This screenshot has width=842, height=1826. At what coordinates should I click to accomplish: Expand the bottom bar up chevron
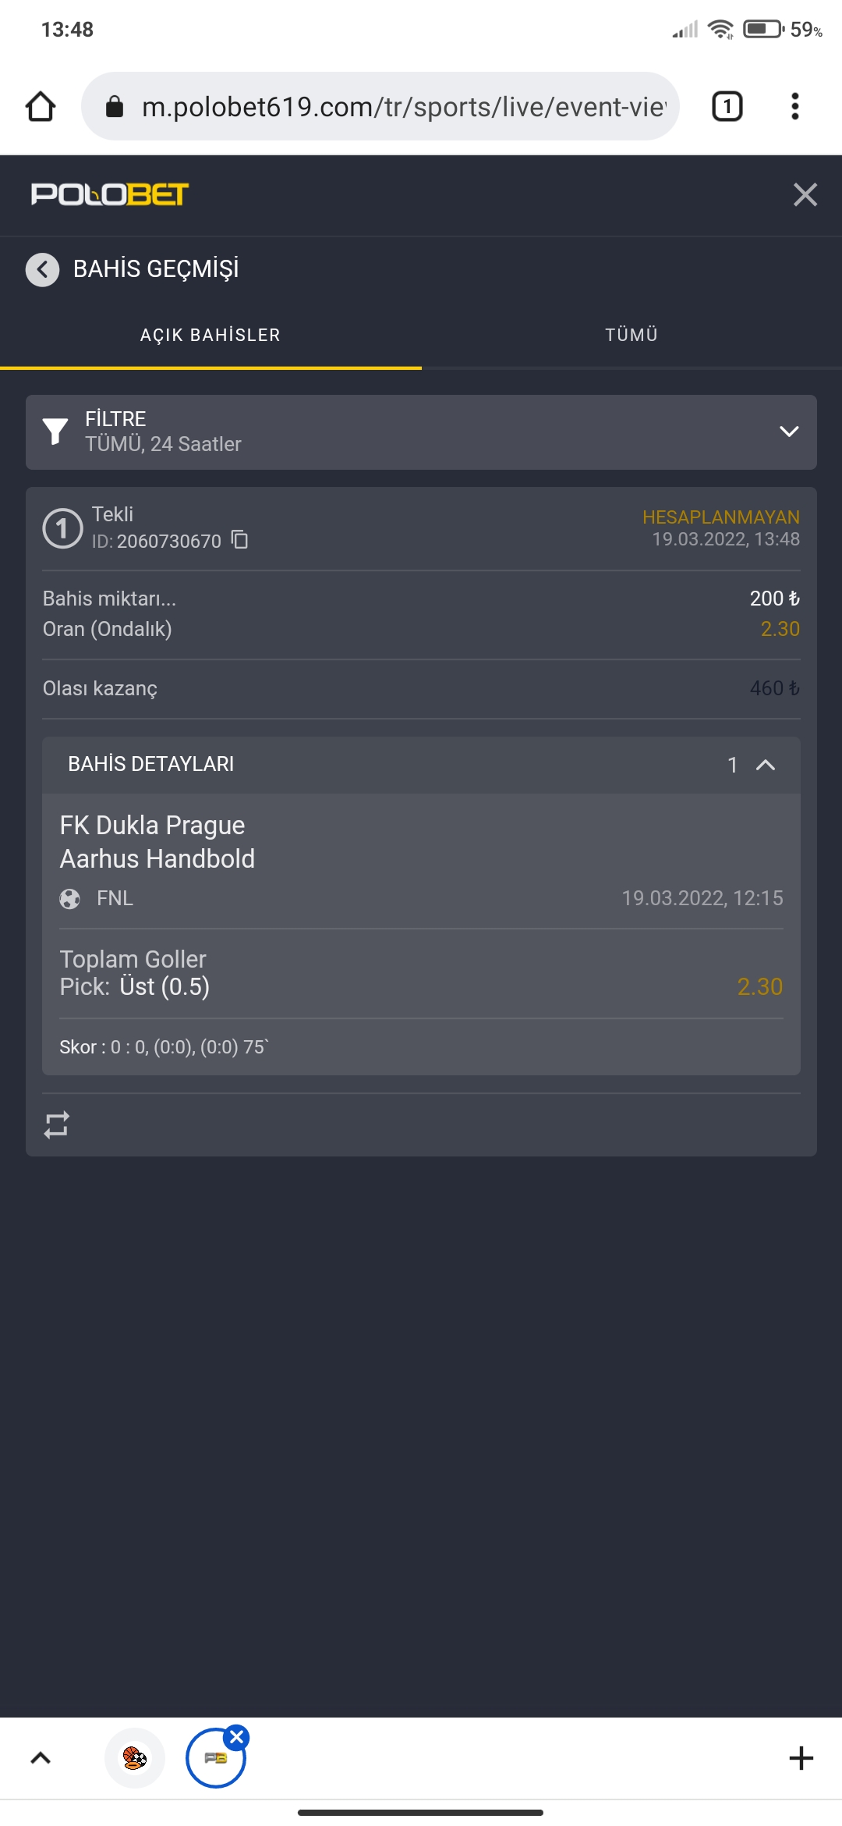click(x=41, y=1758)
